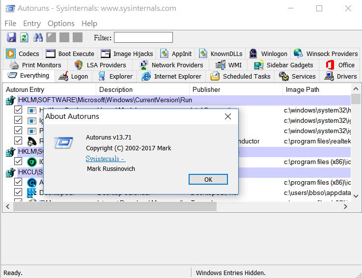Click inside the Filter text box
Image resolution: width=362 pixels, height=278 pixels.
[143, 37]
